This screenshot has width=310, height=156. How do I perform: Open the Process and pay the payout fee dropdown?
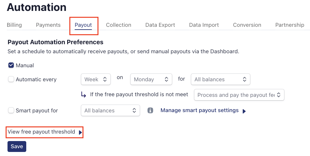click(239, 95)
